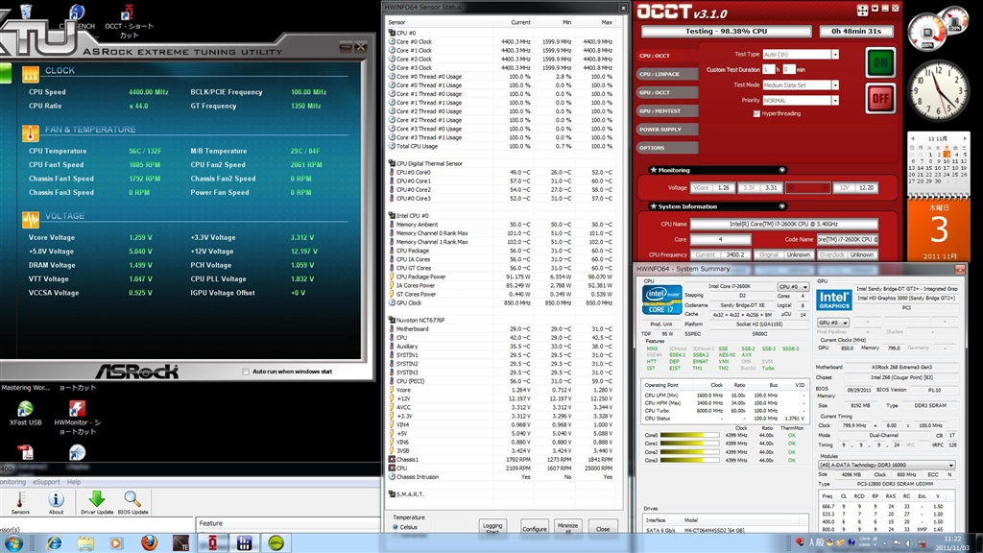Open the Help menu
Viewport: 983px width, 553px height.
(74, 482)
